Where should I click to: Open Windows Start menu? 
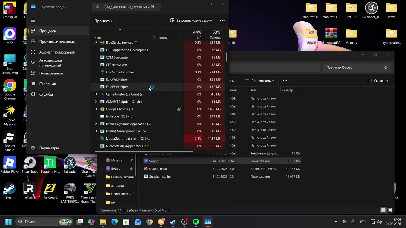[8, 222]
